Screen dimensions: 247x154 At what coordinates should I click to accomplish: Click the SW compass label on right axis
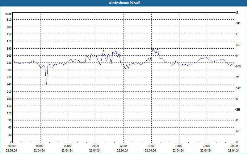tap(238, 88)
